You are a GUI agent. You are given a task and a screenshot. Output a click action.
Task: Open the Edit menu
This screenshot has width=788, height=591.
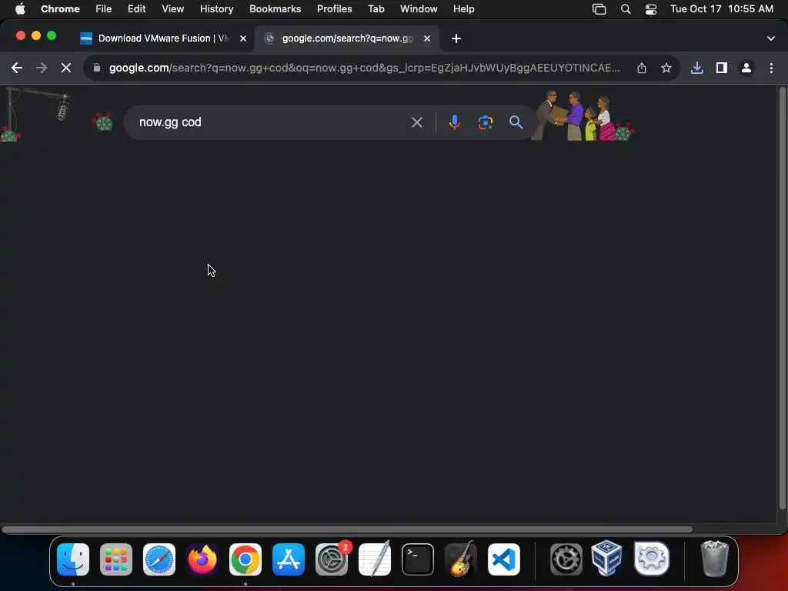136,9
